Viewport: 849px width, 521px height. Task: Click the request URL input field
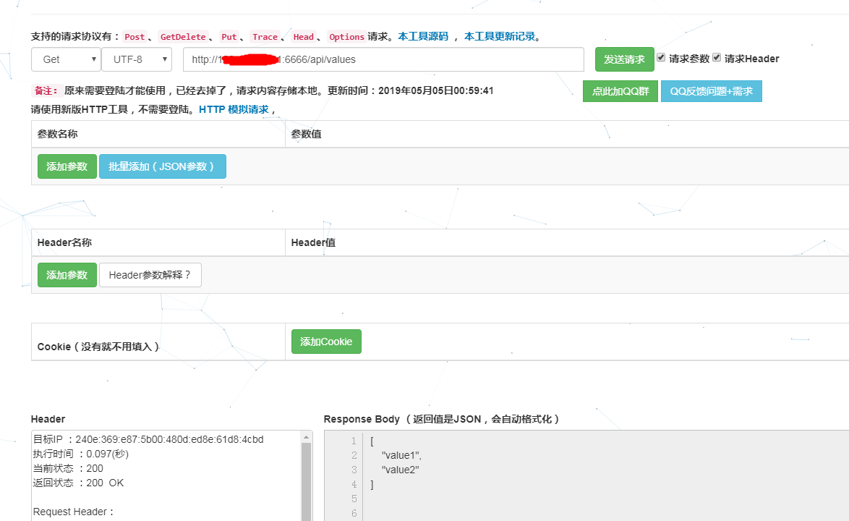383,59
